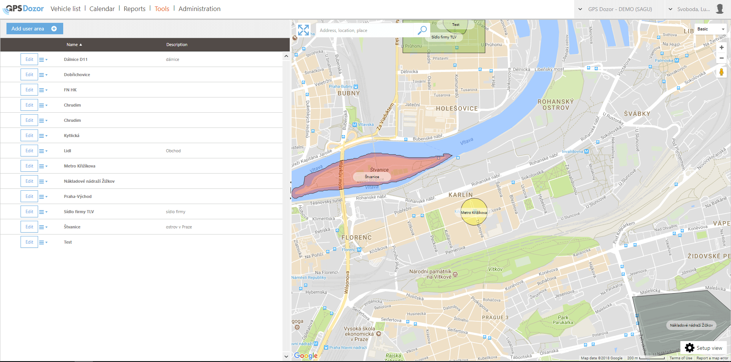This screenshot has width=731, height=362.
Task: Open the Basic map type dropdown
Action: tap(710, 29)
